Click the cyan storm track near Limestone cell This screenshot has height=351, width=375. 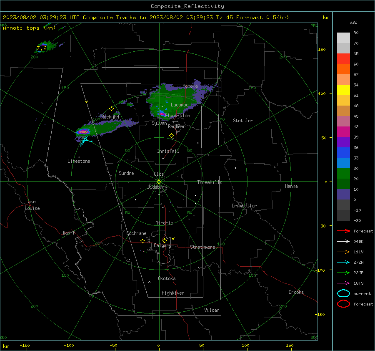85,141
